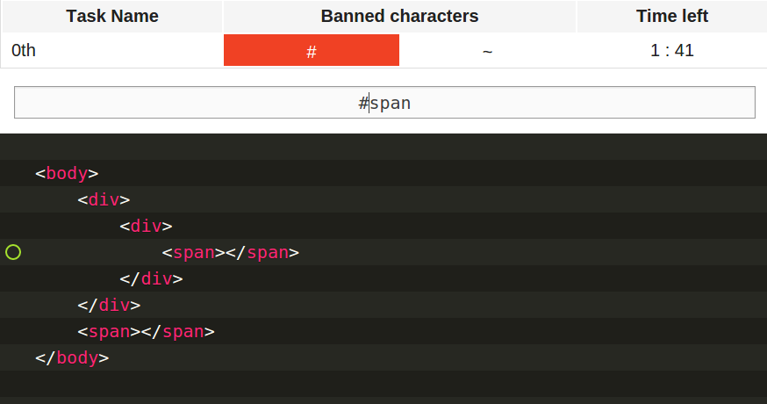Focus the selector input containing '#span'

point(384,103)
